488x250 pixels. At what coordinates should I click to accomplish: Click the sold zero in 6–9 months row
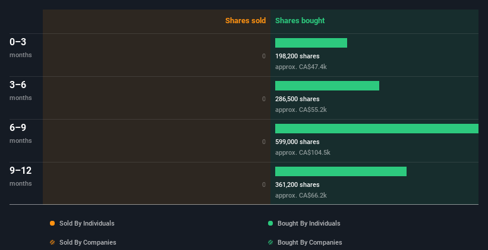coord(264,142)
